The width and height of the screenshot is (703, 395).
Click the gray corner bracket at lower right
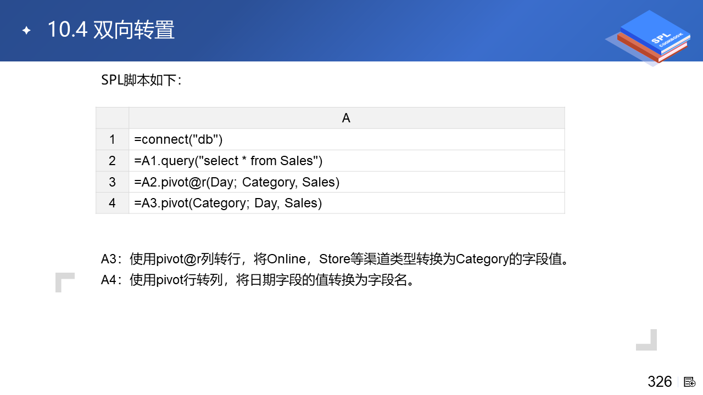647,340
